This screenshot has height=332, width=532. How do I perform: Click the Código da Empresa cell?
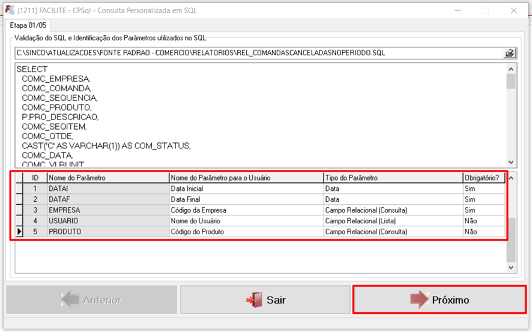(246, 210)
